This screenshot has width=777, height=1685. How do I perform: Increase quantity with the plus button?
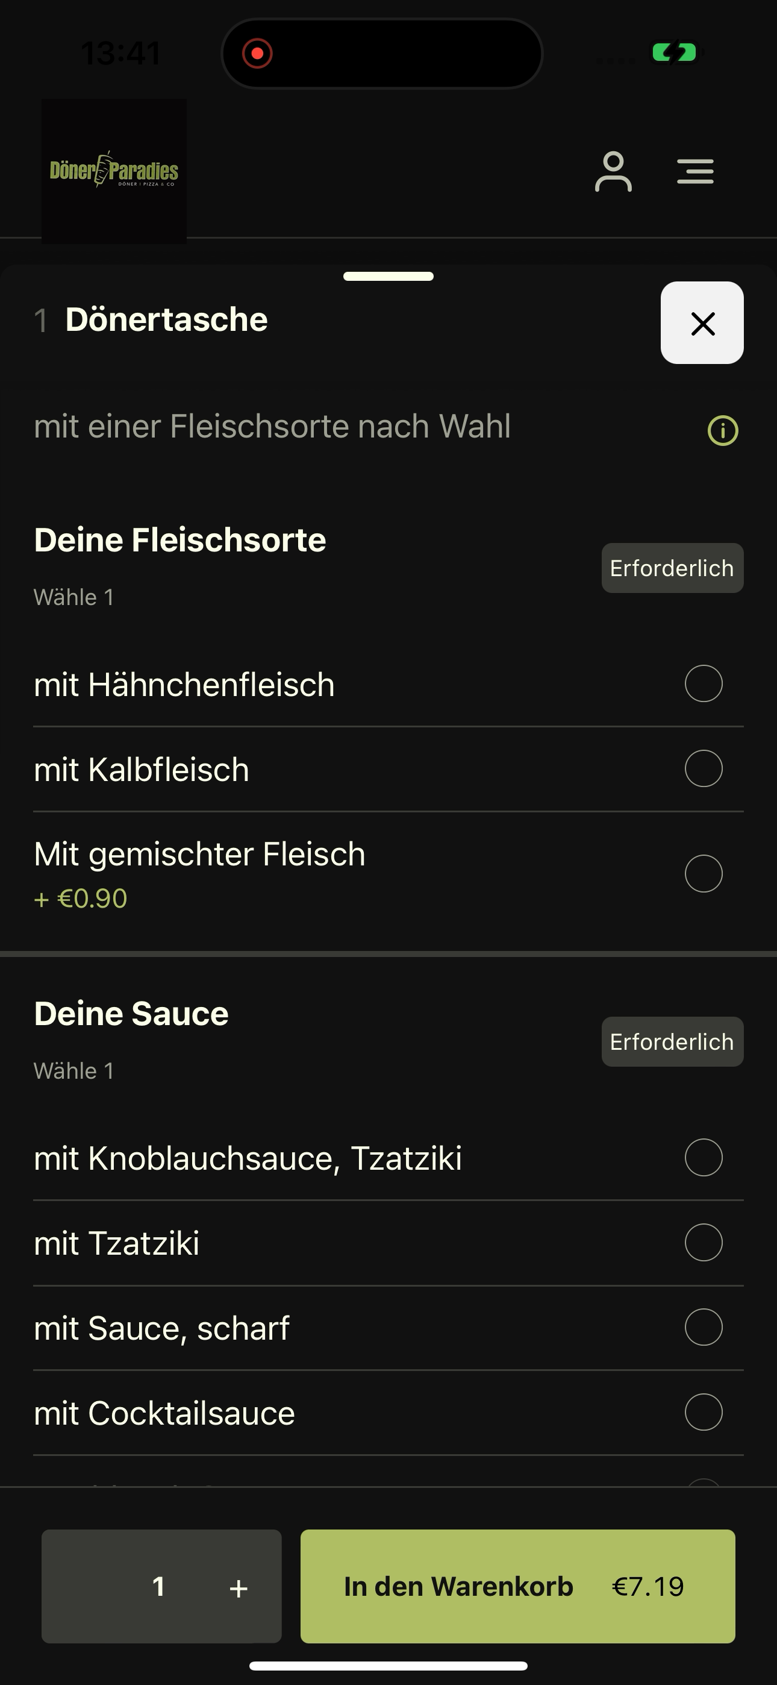pyautogui.click(x=239, y=1587)
